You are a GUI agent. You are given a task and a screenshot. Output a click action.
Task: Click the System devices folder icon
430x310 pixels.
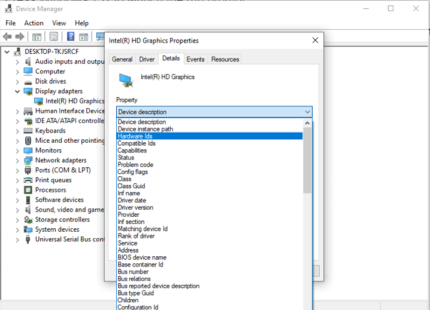tap(28, 229)
